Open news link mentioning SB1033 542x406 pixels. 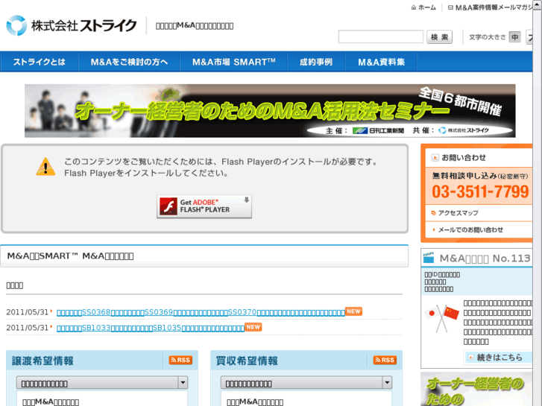(x=151, y=328)
